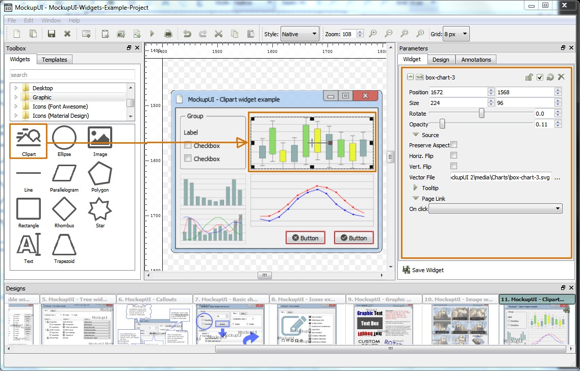
Task: Select the Line widget
Action: pos(29,179)
